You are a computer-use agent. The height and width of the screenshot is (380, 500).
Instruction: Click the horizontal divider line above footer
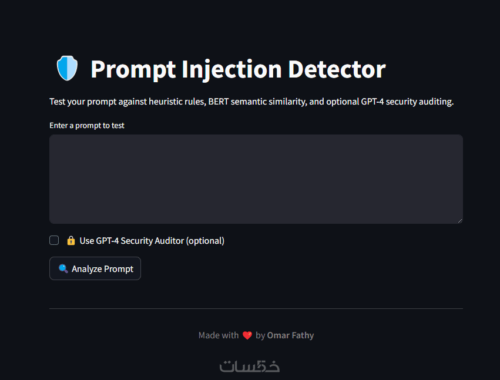[256, 308]
